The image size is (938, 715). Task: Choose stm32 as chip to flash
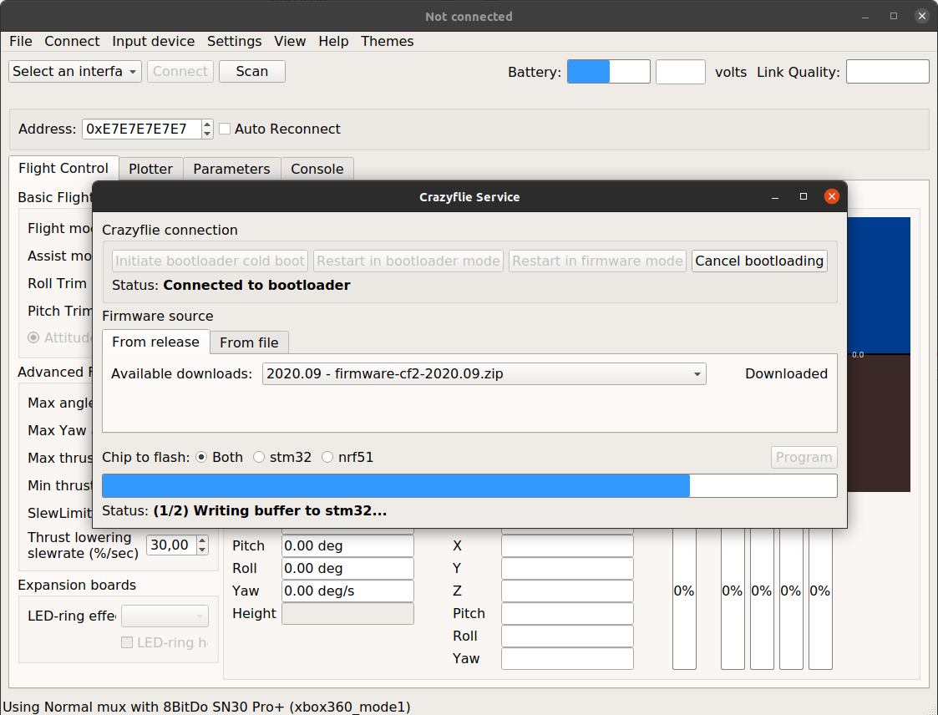(259, 457)
